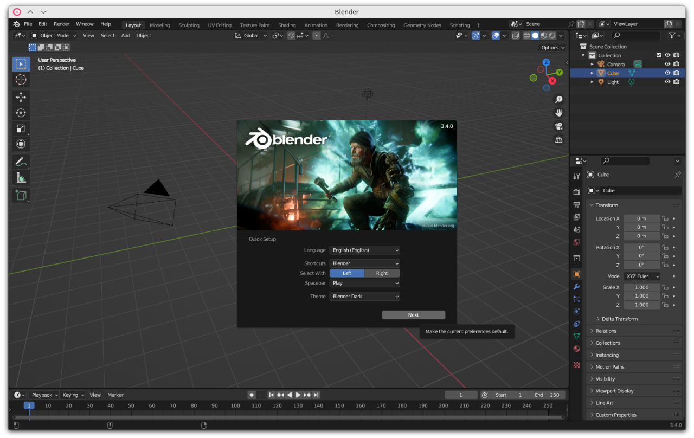Toggle camera view icon in viewport
This screenshot has height=438, width=694.
pos(558,126)
